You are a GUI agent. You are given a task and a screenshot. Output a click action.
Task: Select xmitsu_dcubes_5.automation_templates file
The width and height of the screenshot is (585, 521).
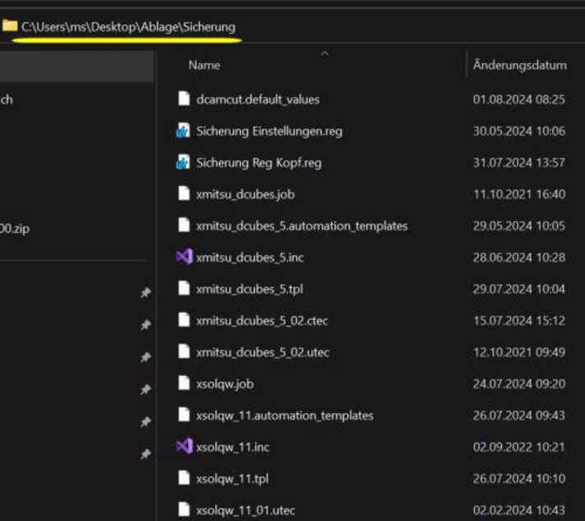[x=302, y=226]
